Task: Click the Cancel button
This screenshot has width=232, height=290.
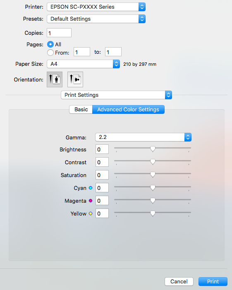Action: point(179,281)
